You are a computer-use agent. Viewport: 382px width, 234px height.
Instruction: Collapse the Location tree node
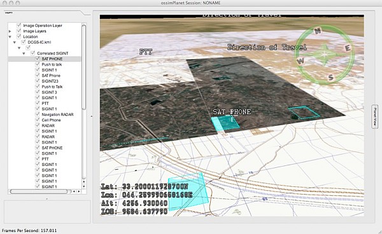10,37
